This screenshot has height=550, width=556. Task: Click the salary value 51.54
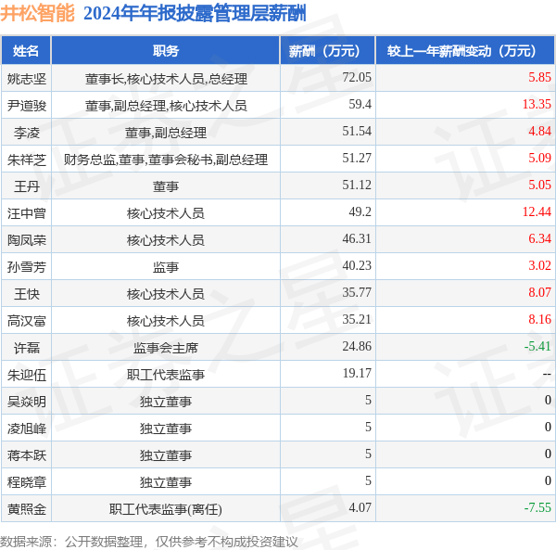pos(357,131)
